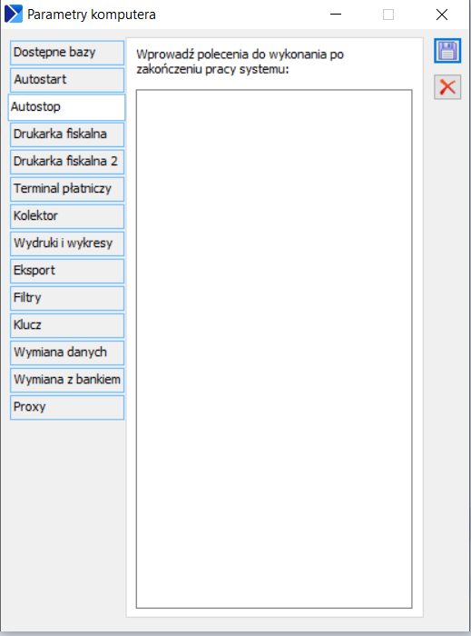
Task: Cancel changes with the red X icon
Action: point(447,87)
